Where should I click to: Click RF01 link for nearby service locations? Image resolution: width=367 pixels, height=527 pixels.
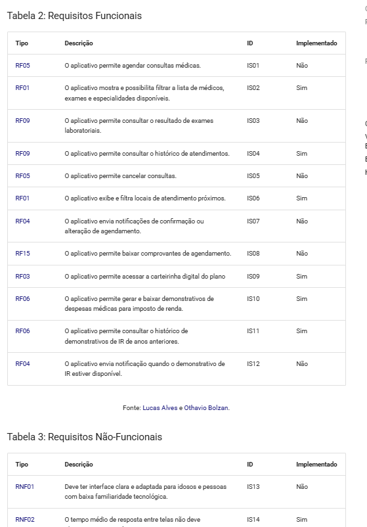point(22,198)
